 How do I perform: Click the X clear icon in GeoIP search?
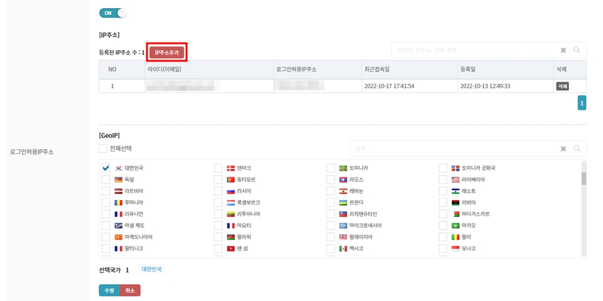coord(563,149)
